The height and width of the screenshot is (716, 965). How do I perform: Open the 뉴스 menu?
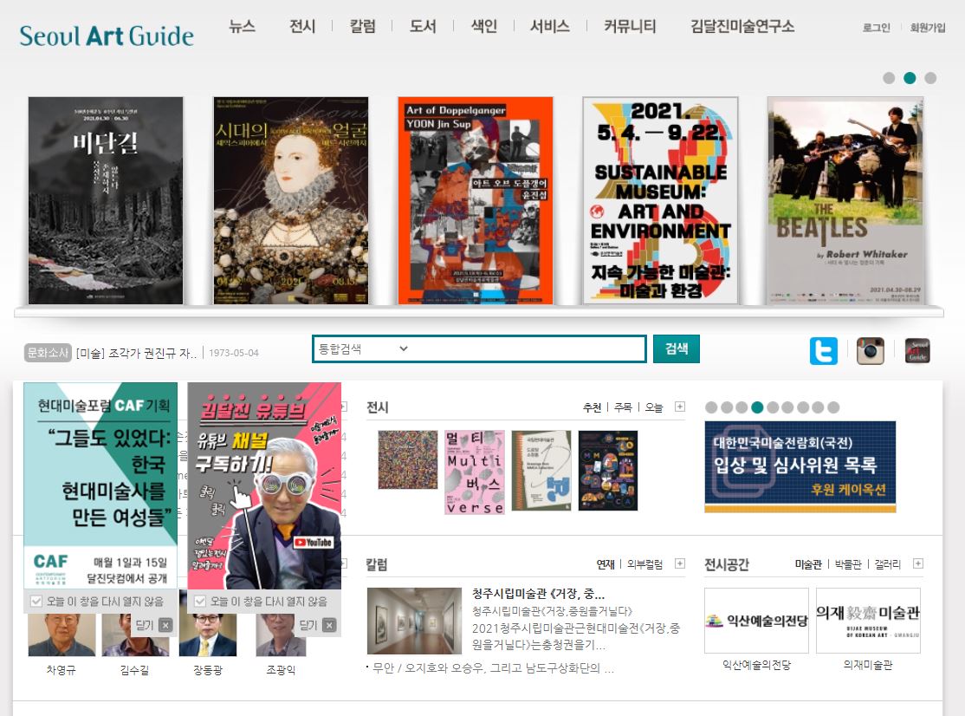242,26
